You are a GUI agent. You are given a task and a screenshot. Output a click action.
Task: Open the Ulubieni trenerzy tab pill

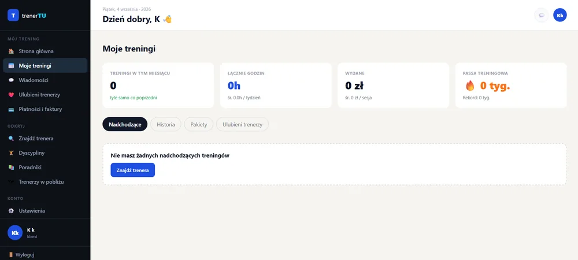point(242,124)
